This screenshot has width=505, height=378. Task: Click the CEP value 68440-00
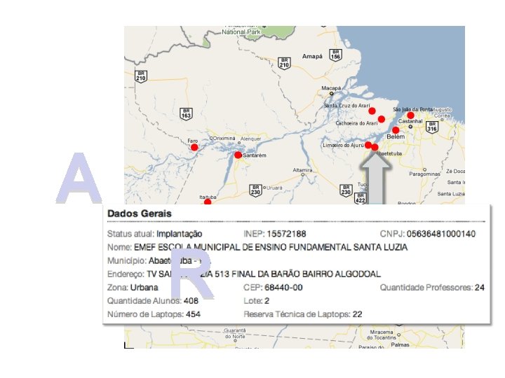(283, 288)
